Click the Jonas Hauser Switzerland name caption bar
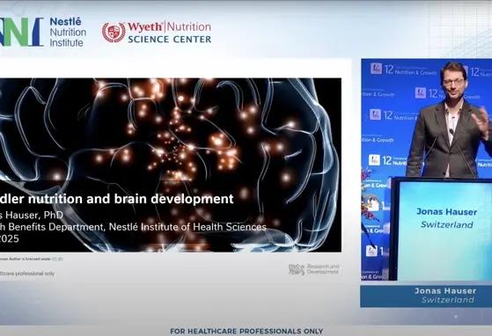This screenshot has width=492, height=336. (x=426, y=296)
